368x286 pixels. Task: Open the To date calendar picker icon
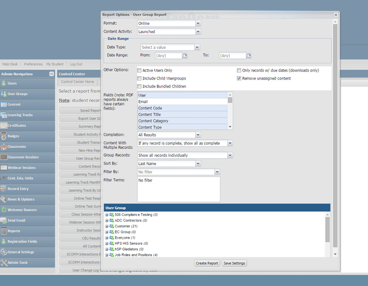pyautogui.click(x=249, y=56)
